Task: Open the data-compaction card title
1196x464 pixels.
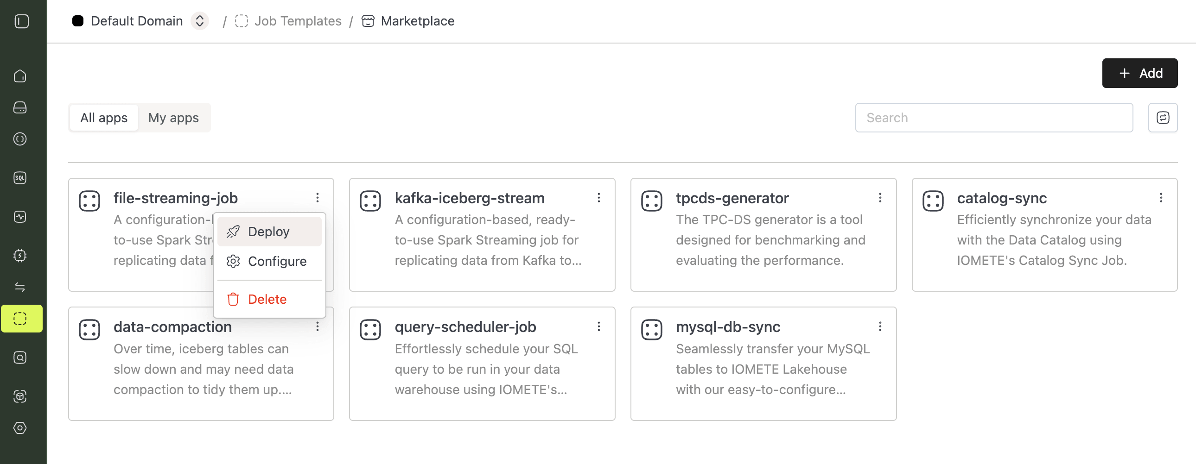Action: pyautogui.click(x=173, y=327)
